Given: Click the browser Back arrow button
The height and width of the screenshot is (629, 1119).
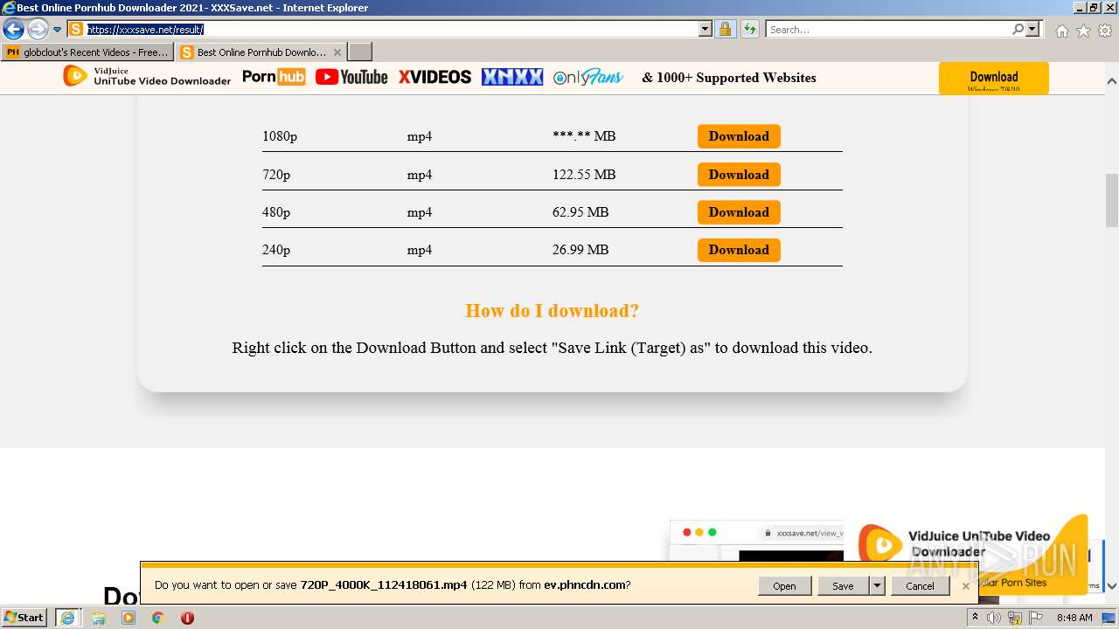Looking at the screenshot, I should tap(13, 29).
